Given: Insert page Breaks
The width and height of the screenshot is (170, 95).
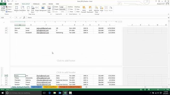Looking at the screenshot, I should coord(37,9).
